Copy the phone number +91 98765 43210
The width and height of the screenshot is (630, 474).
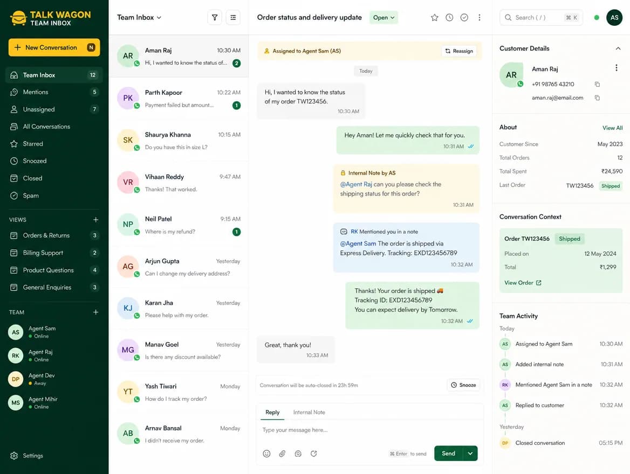[598, 84]
